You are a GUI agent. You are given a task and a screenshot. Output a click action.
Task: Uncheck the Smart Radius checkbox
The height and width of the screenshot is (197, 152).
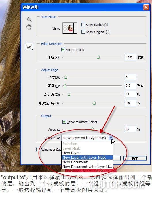63,50
